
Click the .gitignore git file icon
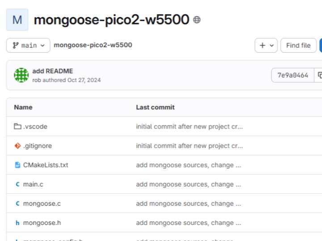click(18, 146)
